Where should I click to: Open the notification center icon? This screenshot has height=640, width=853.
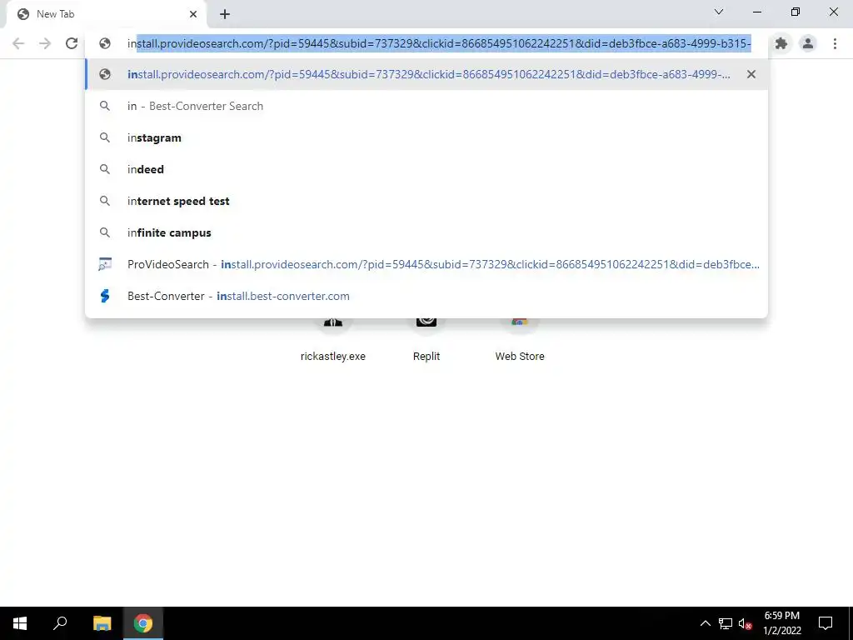coord(826,623)
